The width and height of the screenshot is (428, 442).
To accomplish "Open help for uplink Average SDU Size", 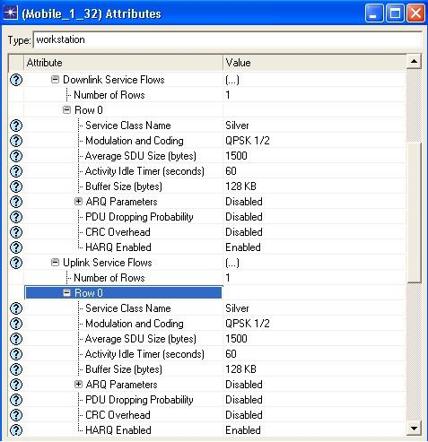I will pyautogui.click(x=16, y=339).
